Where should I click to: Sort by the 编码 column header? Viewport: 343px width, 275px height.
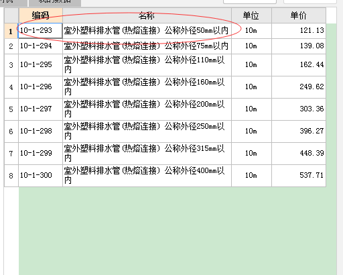[x=40, y=15]
